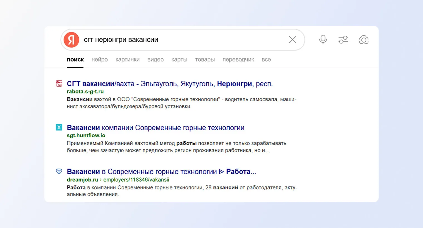This screenshot has height=228, width=423.
Task: Open the переводчик tab
Action: coord(238,60)
